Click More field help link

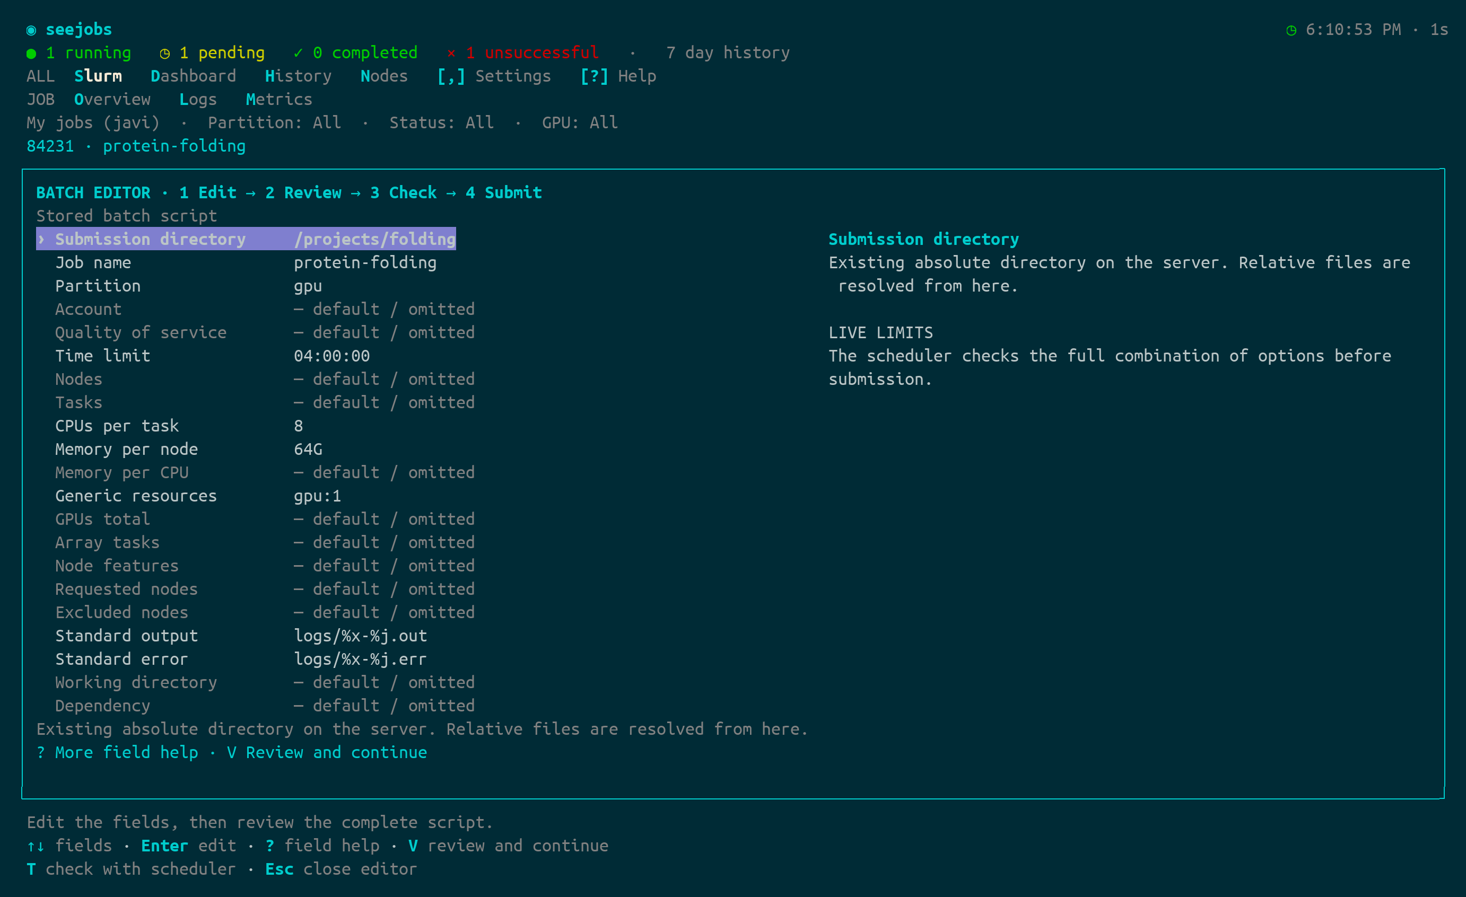coord(117,752)
